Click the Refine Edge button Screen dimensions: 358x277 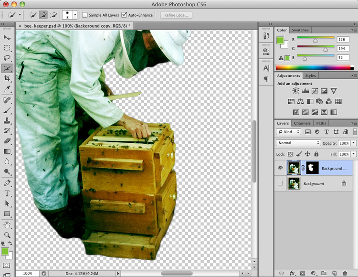click(x=176, y=15)
